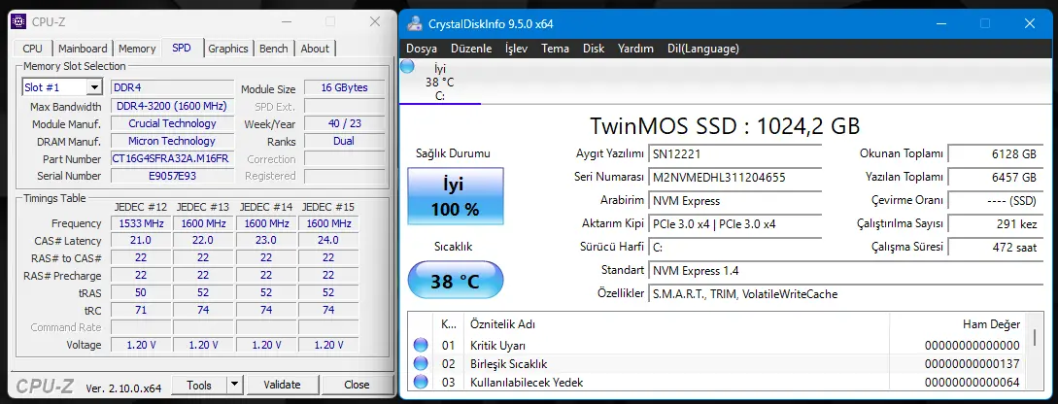
Task: Select the C: drive tab showing İyi 38 °C
Action: (440, 82)
